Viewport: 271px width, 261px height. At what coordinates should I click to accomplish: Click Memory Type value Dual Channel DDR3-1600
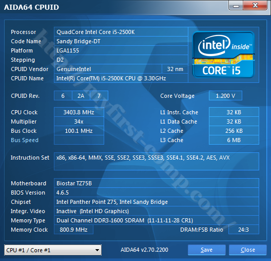pos(157,220)
